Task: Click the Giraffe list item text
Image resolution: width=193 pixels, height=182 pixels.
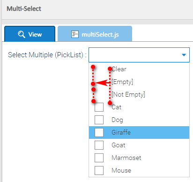Action: click(121, 132)
